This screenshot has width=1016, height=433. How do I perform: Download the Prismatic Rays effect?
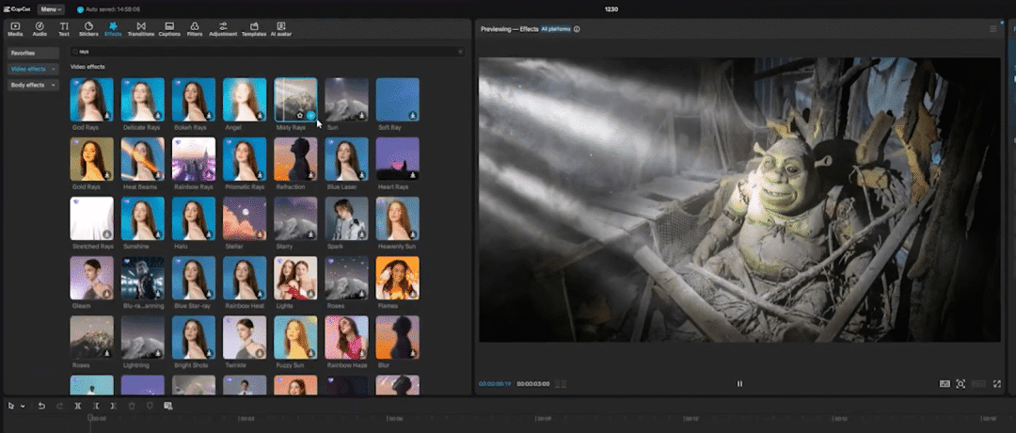tap(260, 175)
